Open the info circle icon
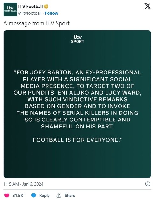This screenshot has width=154, height=201. click(x=148, y=184)
